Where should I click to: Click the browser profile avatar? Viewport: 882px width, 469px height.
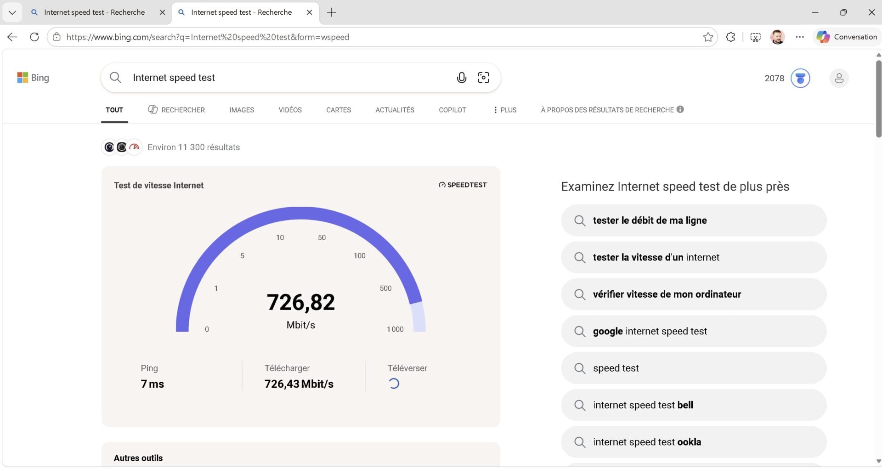point(778,37)
